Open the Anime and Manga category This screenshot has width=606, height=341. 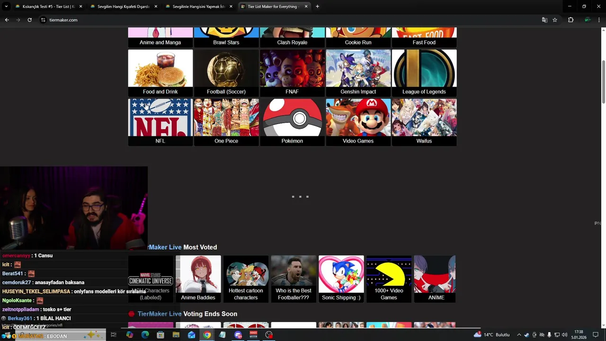[x=160, y=38]
